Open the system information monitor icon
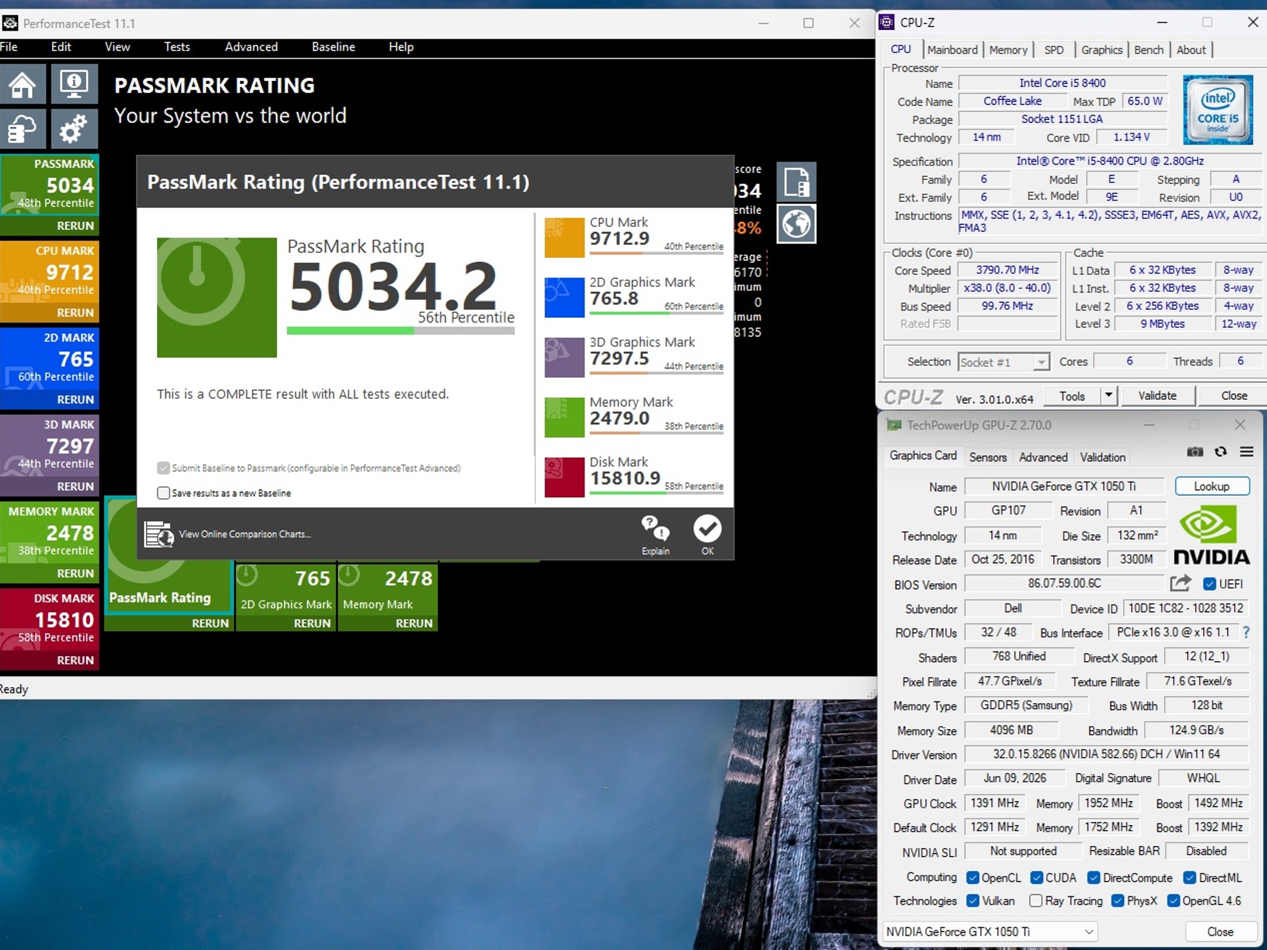The width and height of the screenshot is (1267, 950). tap(74, 84)
